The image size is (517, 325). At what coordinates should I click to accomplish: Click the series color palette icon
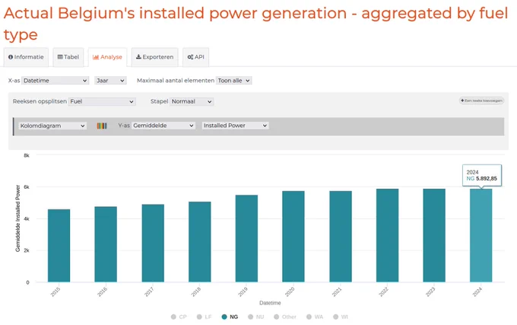(102, 126)
